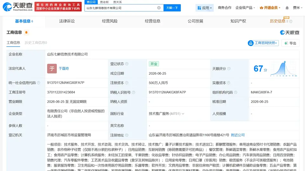This screenshot has width=305, height=171.
Task: Click the help icon beside 历史信息 tab
Action: click(x=291, y=21)
